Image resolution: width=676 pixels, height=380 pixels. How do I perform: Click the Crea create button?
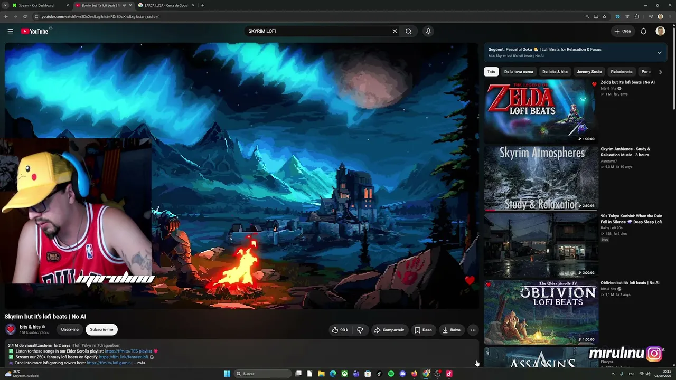[623, 31]
